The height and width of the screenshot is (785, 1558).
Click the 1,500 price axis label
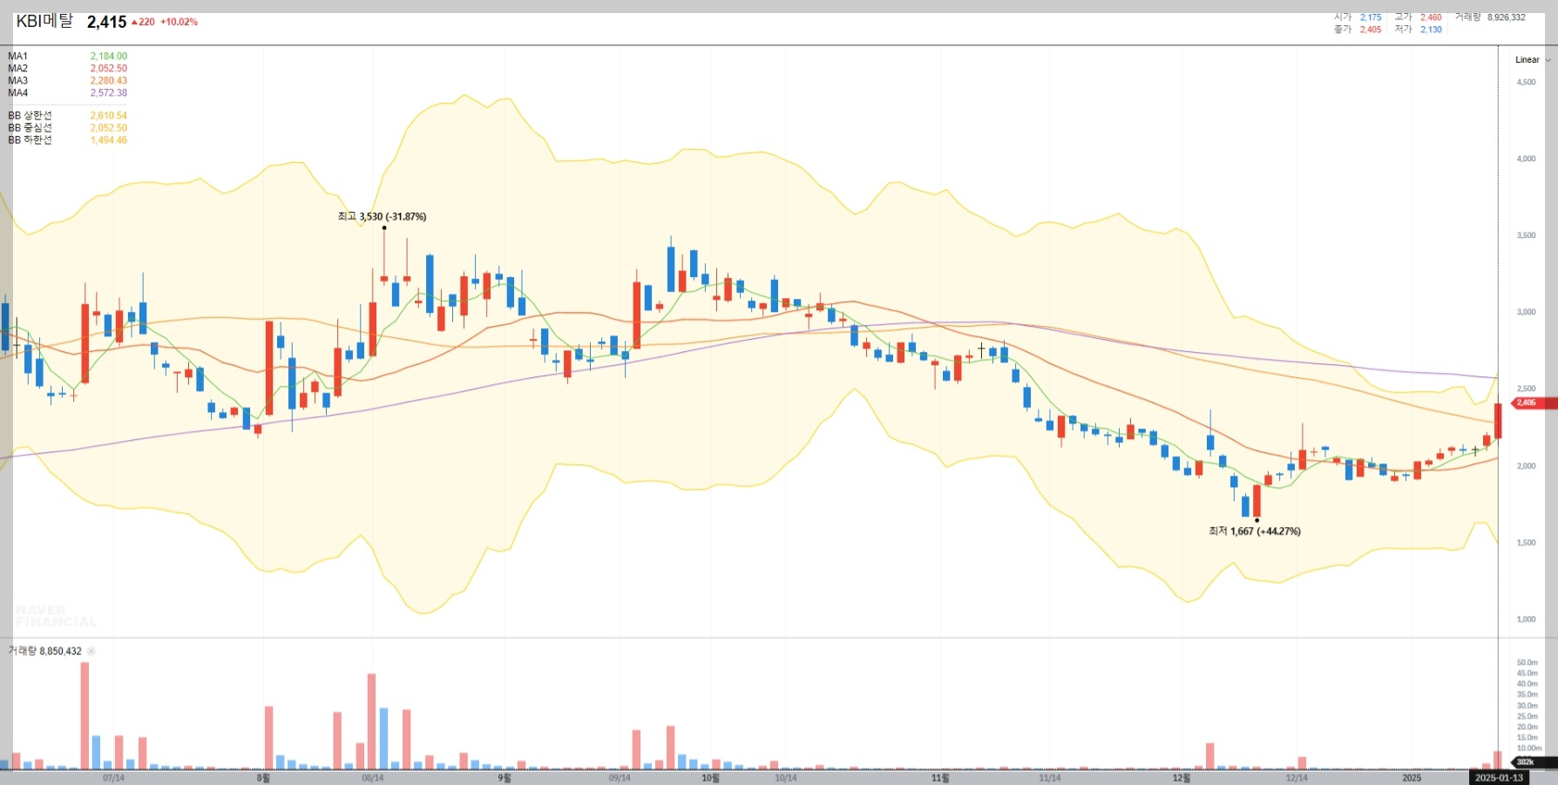tap(1526, 543)
